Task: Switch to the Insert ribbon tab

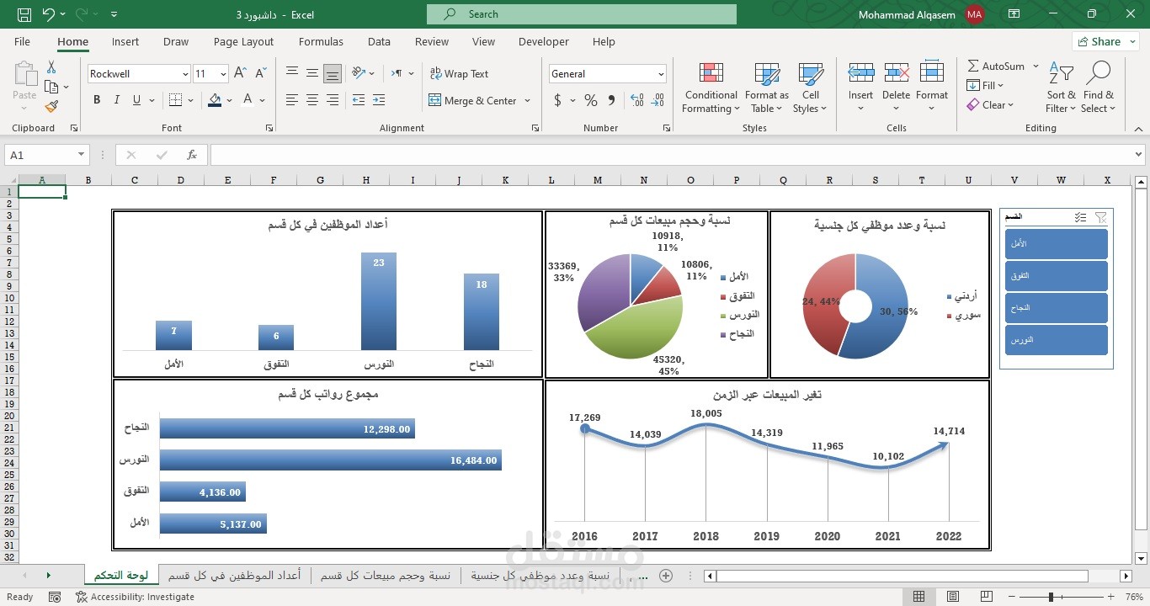Action: coord(125,41)
